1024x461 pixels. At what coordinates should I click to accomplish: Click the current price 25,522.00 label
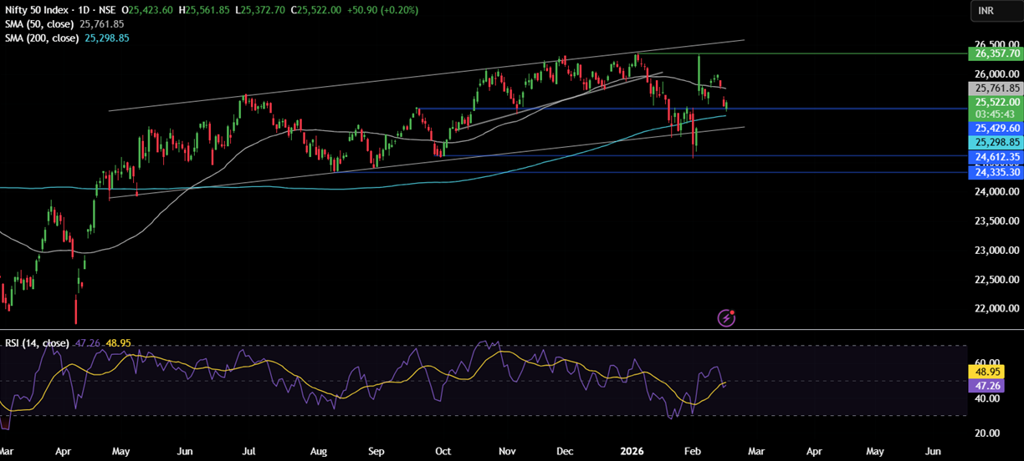click(995, 102)
